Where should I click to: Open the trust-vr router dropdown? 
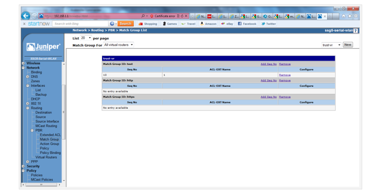[331, 45]
